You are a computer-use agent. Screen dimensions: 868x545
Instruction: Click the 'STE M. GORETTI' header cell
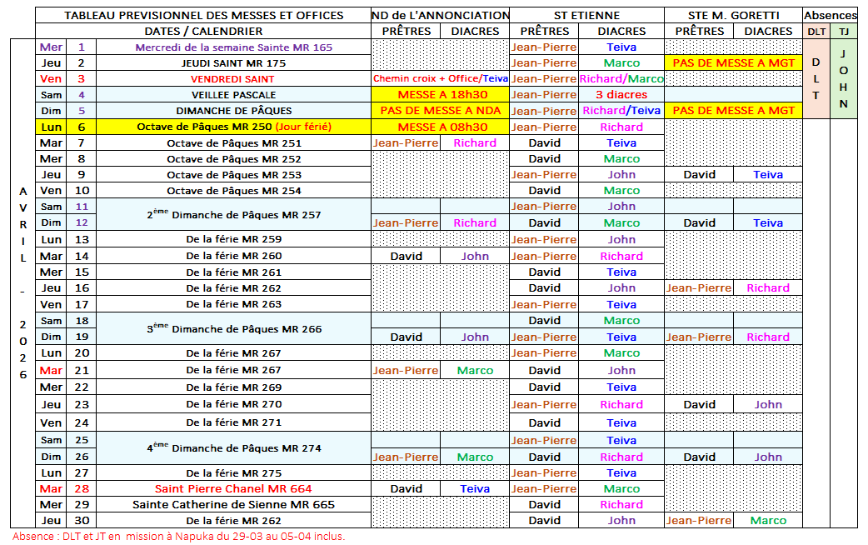click(733, 15)
